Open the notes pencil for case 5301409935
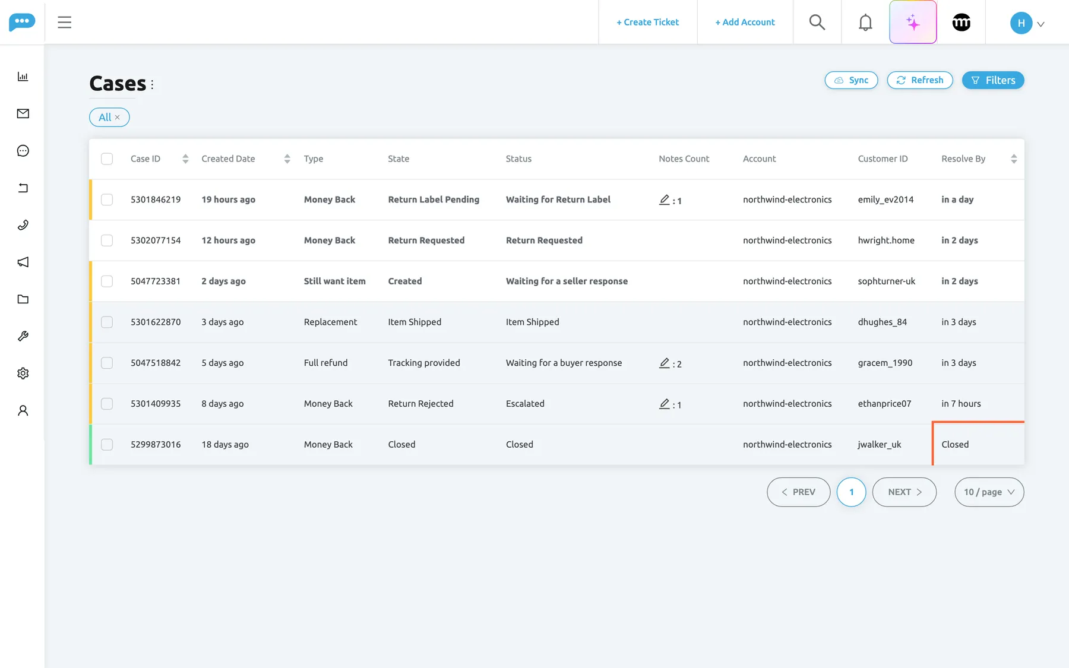Image resolution: width=1069 pixels, height=668 pixels. coord(664,404)
